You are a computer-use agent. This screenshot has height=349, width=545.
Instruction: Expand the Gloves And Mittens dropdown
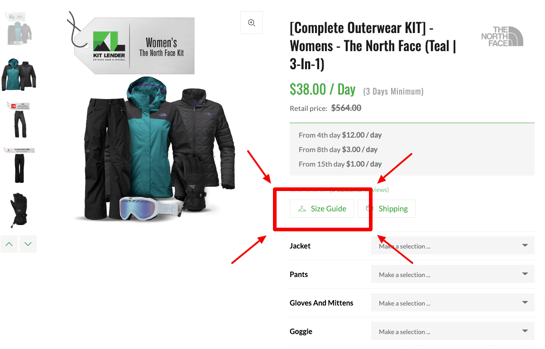point(453,303)
